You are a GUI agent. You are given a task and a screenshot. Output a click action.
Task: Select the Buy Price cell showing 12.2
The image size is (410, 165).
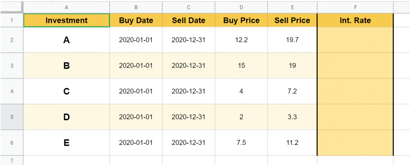pyautogui.click(x=241, y=40)
